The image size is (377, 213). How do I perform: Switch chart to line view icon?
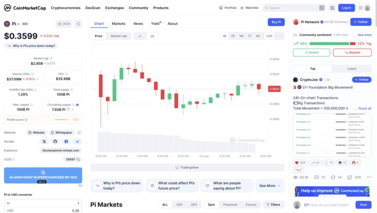pos(140,36)
